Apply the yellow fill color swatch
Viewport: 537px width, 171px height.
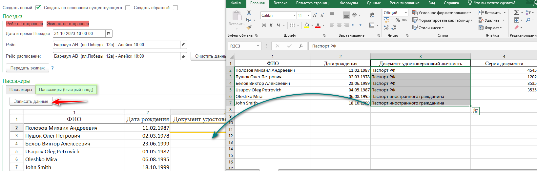307,25
